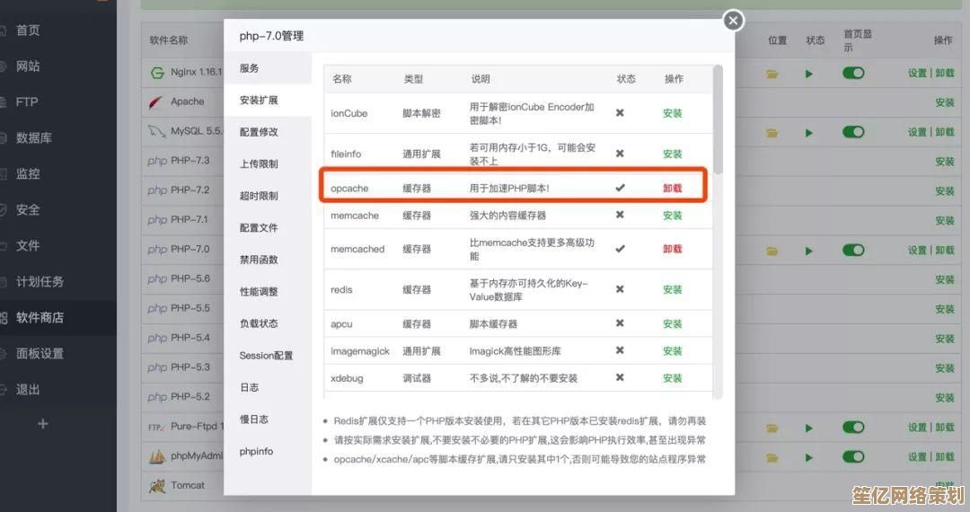Open 数据库 in sidebar
This screenshot has width=970, height=512.
point(34,138)
